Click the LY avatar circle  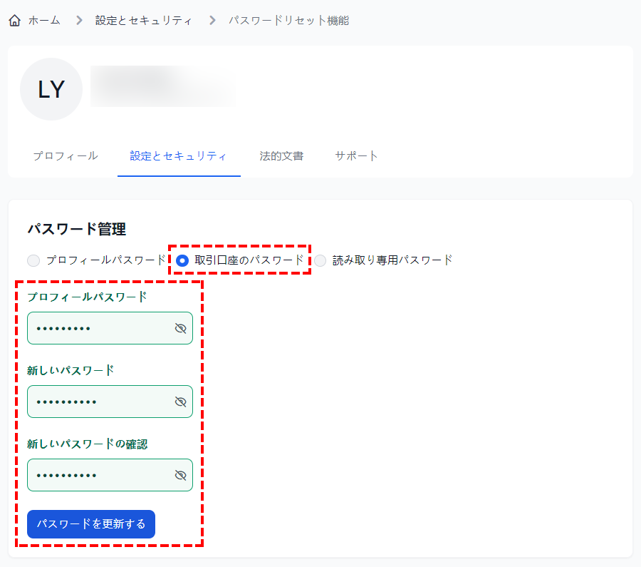[51, 89]
